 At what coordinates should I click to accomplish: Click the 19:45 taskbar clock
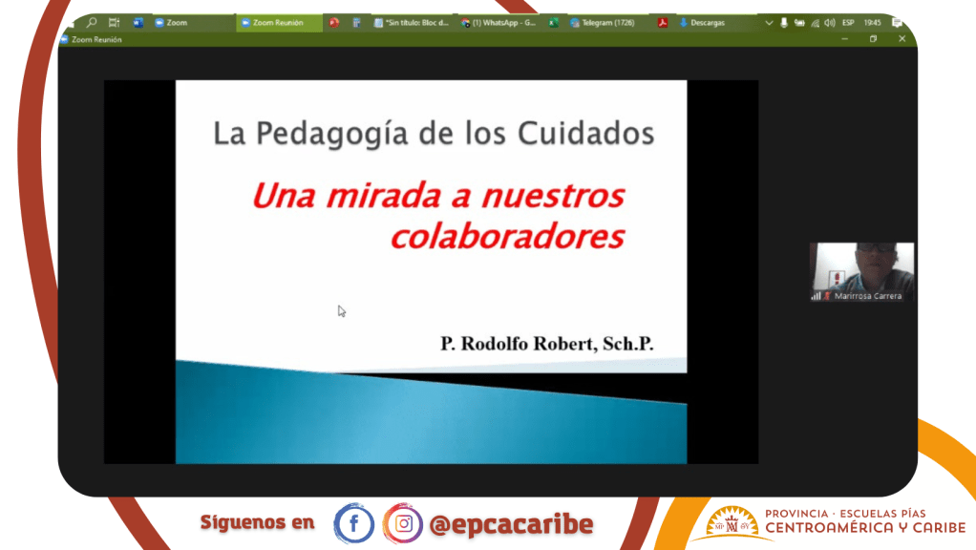coord(872,22)
